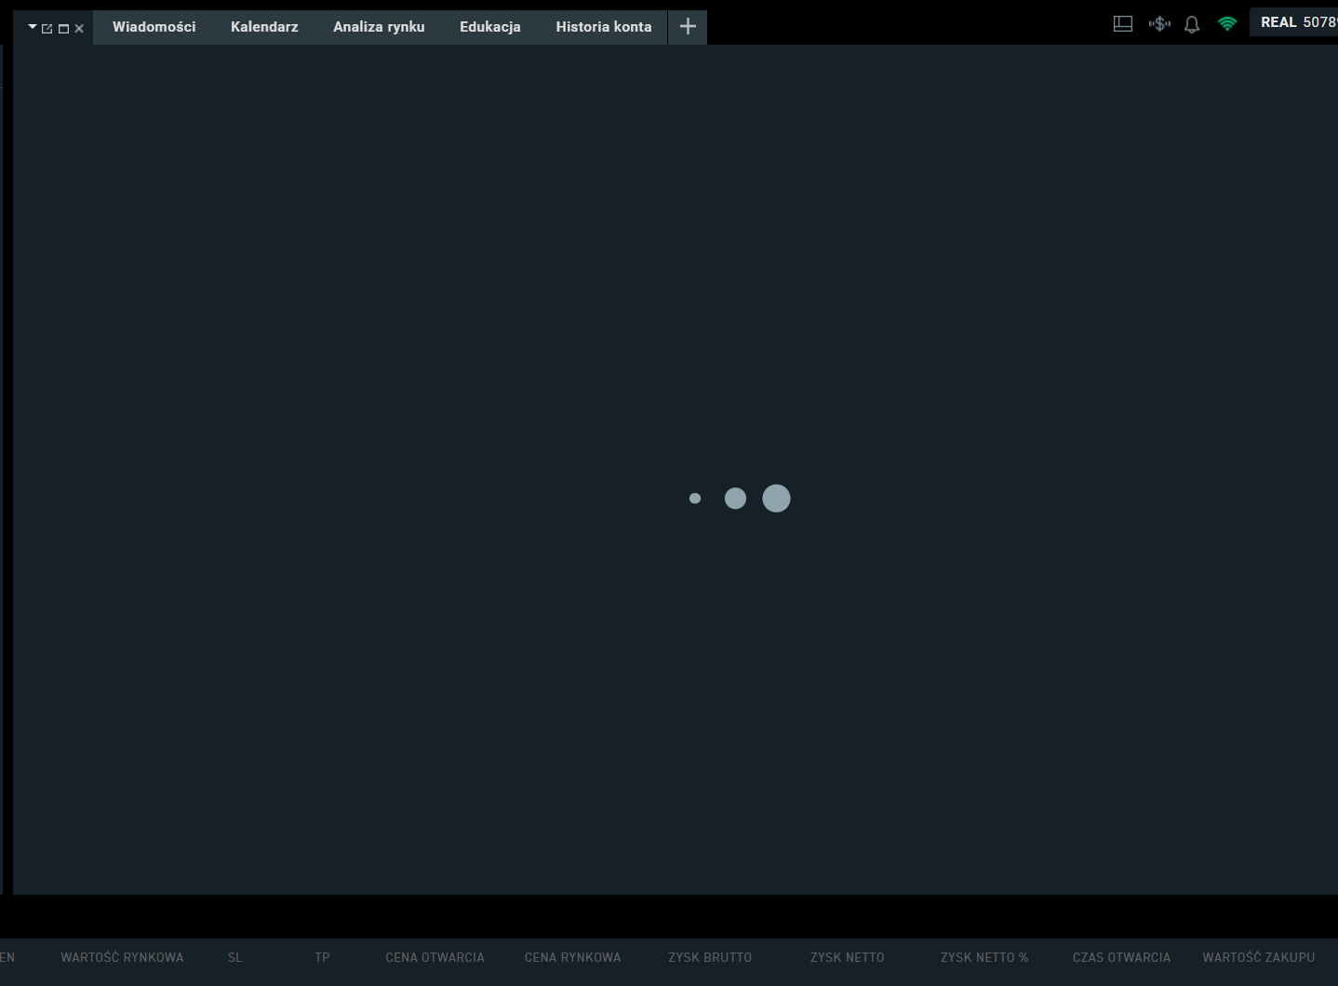Sort by CENA OTWARCIA column header
The width and height of the screenshot is (1338, 986).
pos(435,957)
